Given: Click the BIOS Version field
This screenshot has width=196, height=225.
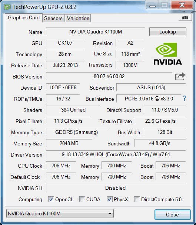Looking at the screenshot, I should click(x=109, y=76).
